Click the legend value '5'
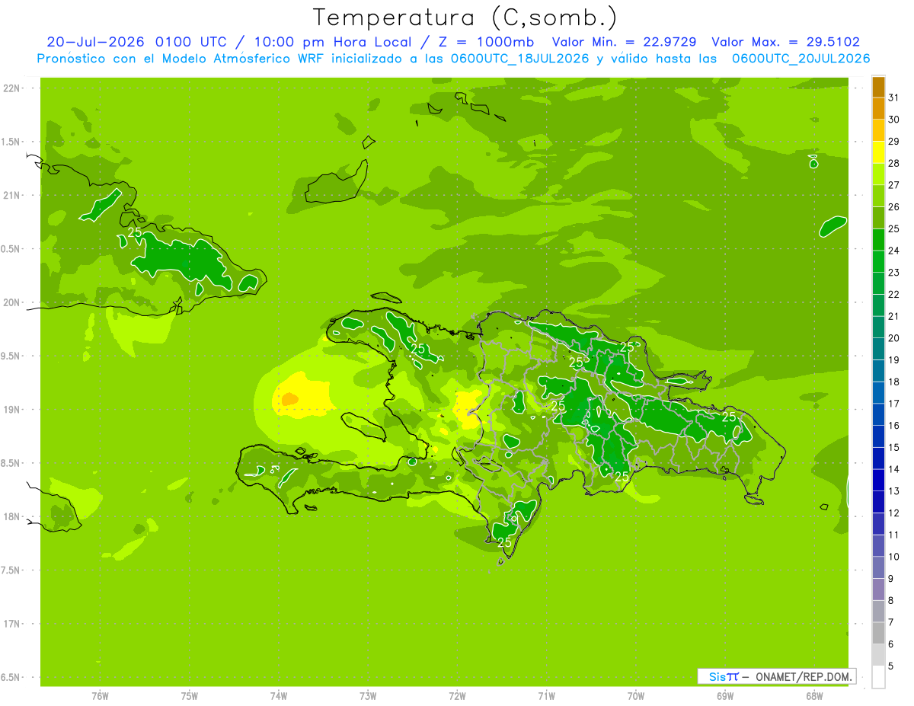Viewport: 914px width, 706px height. click(891, 666)
